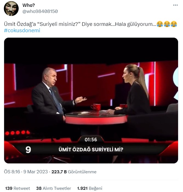Open the #cokusdonemi hashtag
This screenshot has height=192, width=183.
point(22,31)
